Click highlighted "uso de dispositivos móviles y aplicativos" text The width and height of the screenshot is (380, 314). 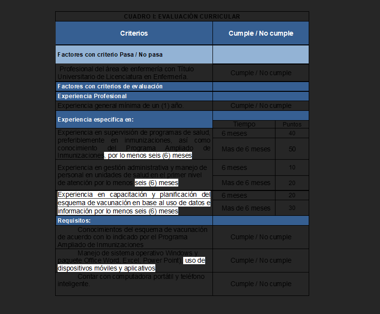click(131, 265)
